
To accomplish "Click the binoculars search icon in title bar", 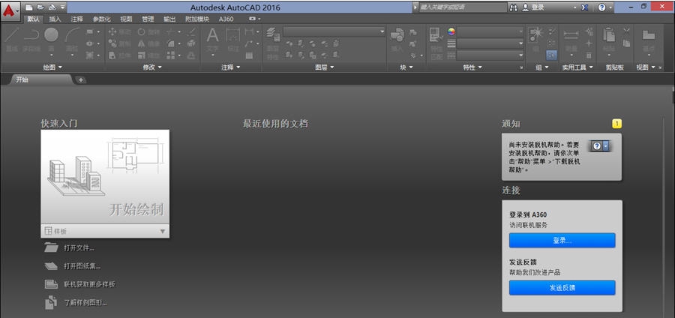I will (514, 7).
